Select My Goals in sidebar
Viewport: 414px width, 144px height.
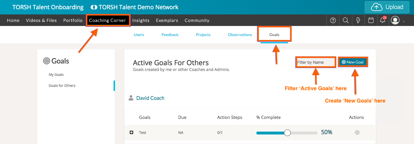coord(56,75)
